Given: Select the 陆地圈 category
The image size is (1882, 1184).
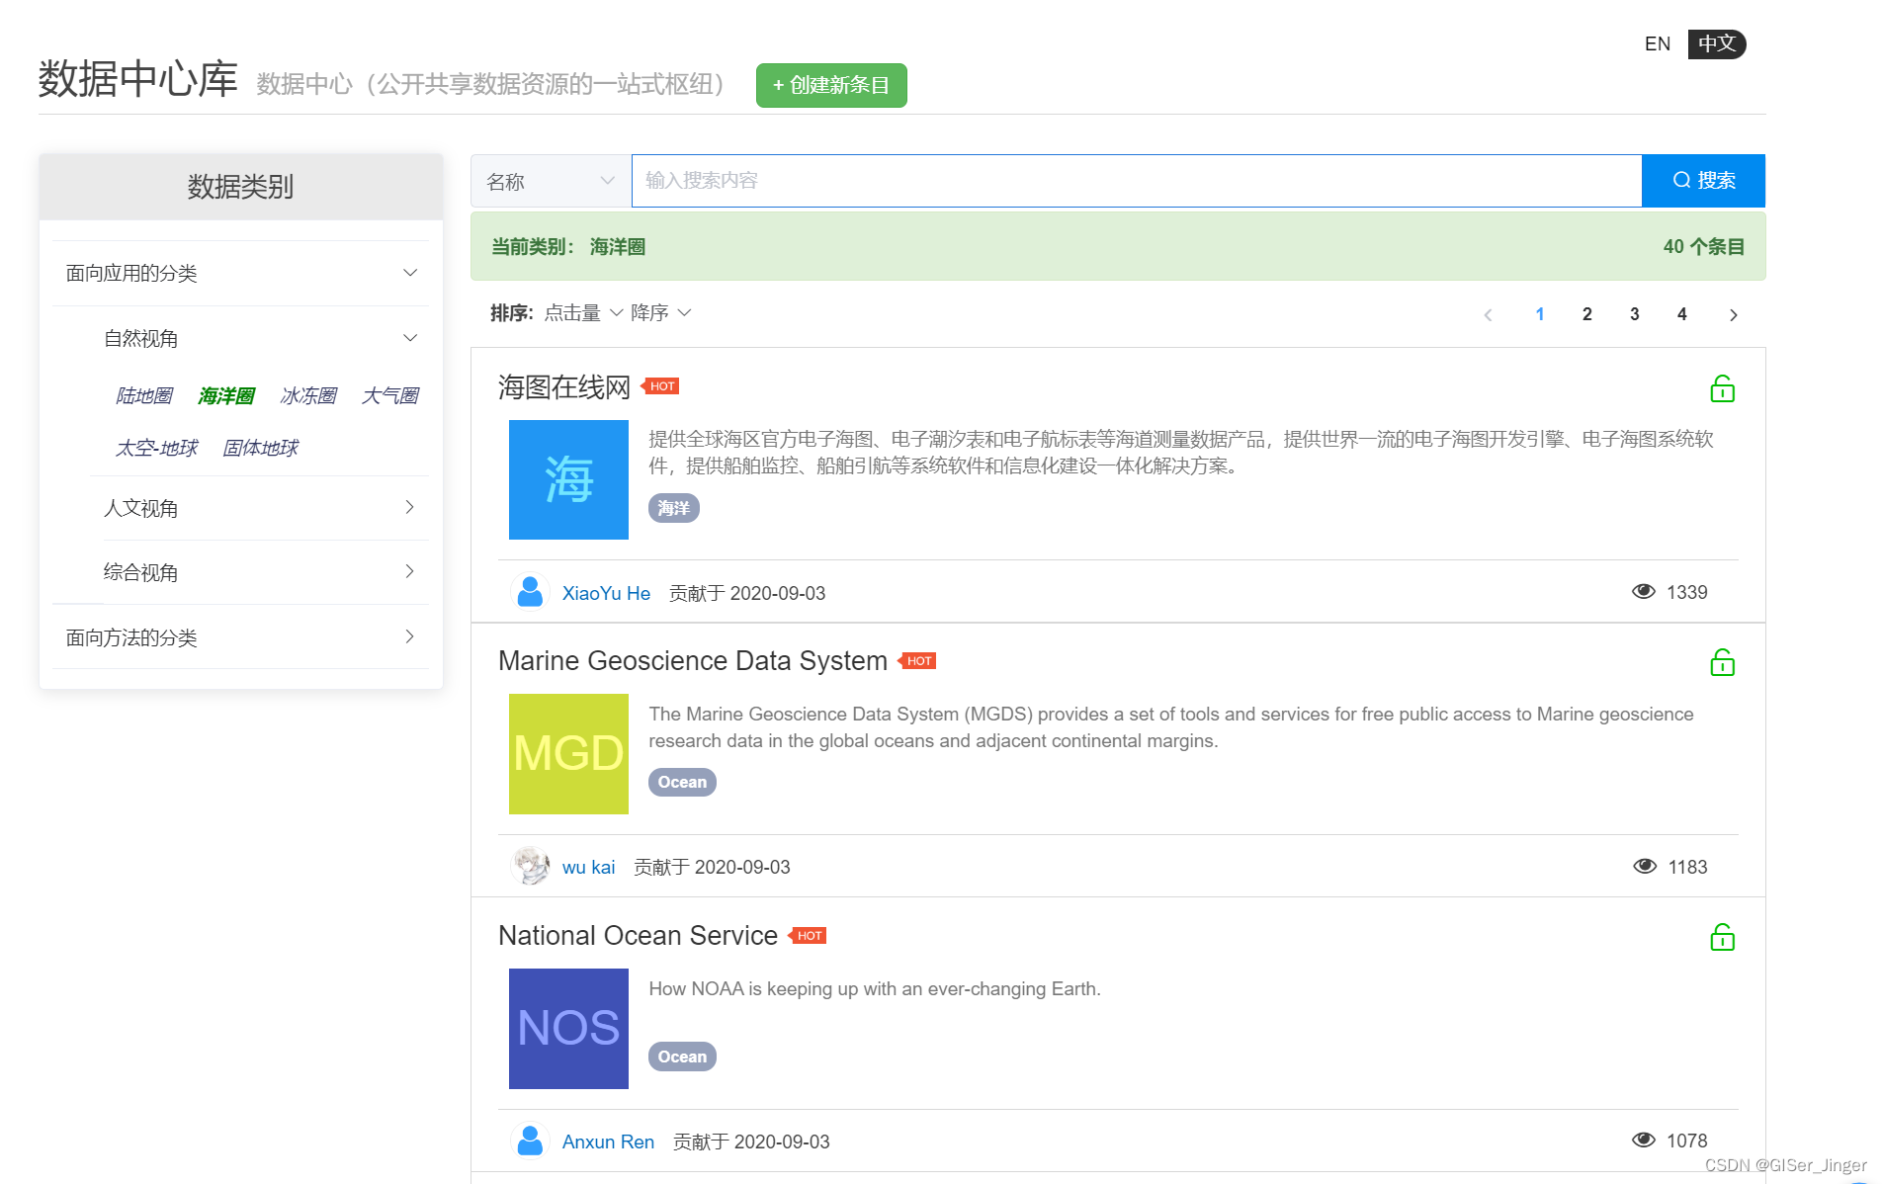Looking at the screenshot, I should click(x=144, y=396).
